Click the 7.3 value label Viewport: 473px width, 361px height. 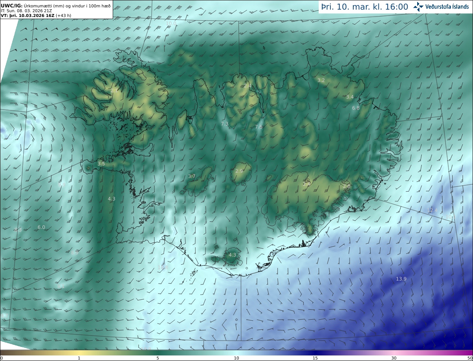225,124
